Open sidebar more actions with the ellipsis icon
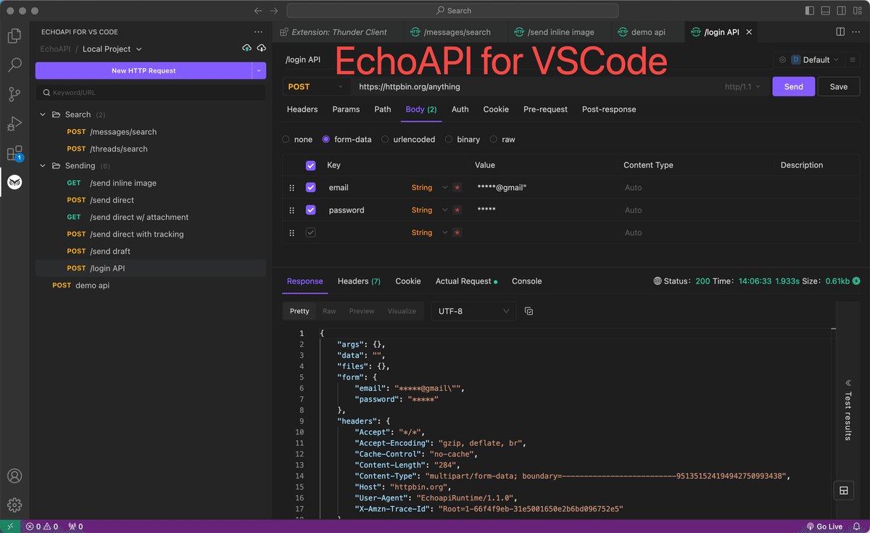 click(x=258, y=31)
